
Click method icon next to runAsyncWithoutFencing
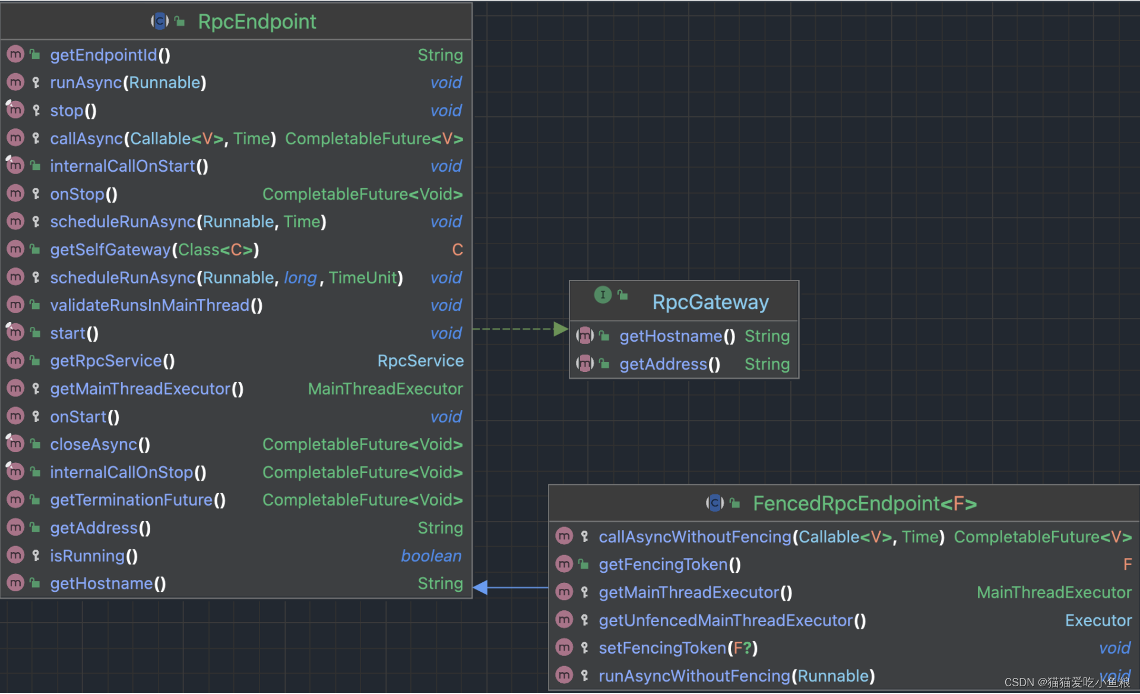point(564,676)
